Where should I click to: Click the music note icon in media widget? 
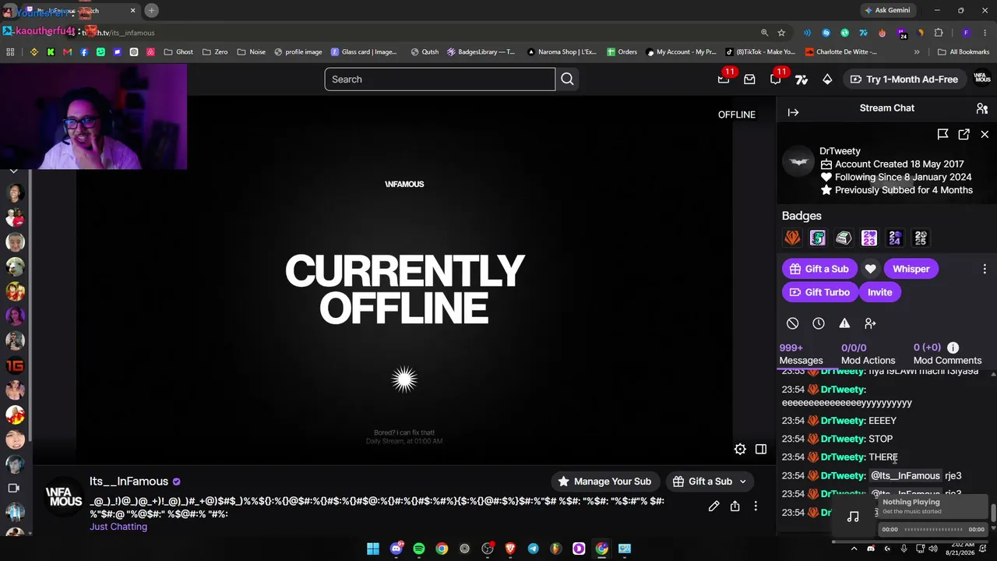tap(853, 517)
